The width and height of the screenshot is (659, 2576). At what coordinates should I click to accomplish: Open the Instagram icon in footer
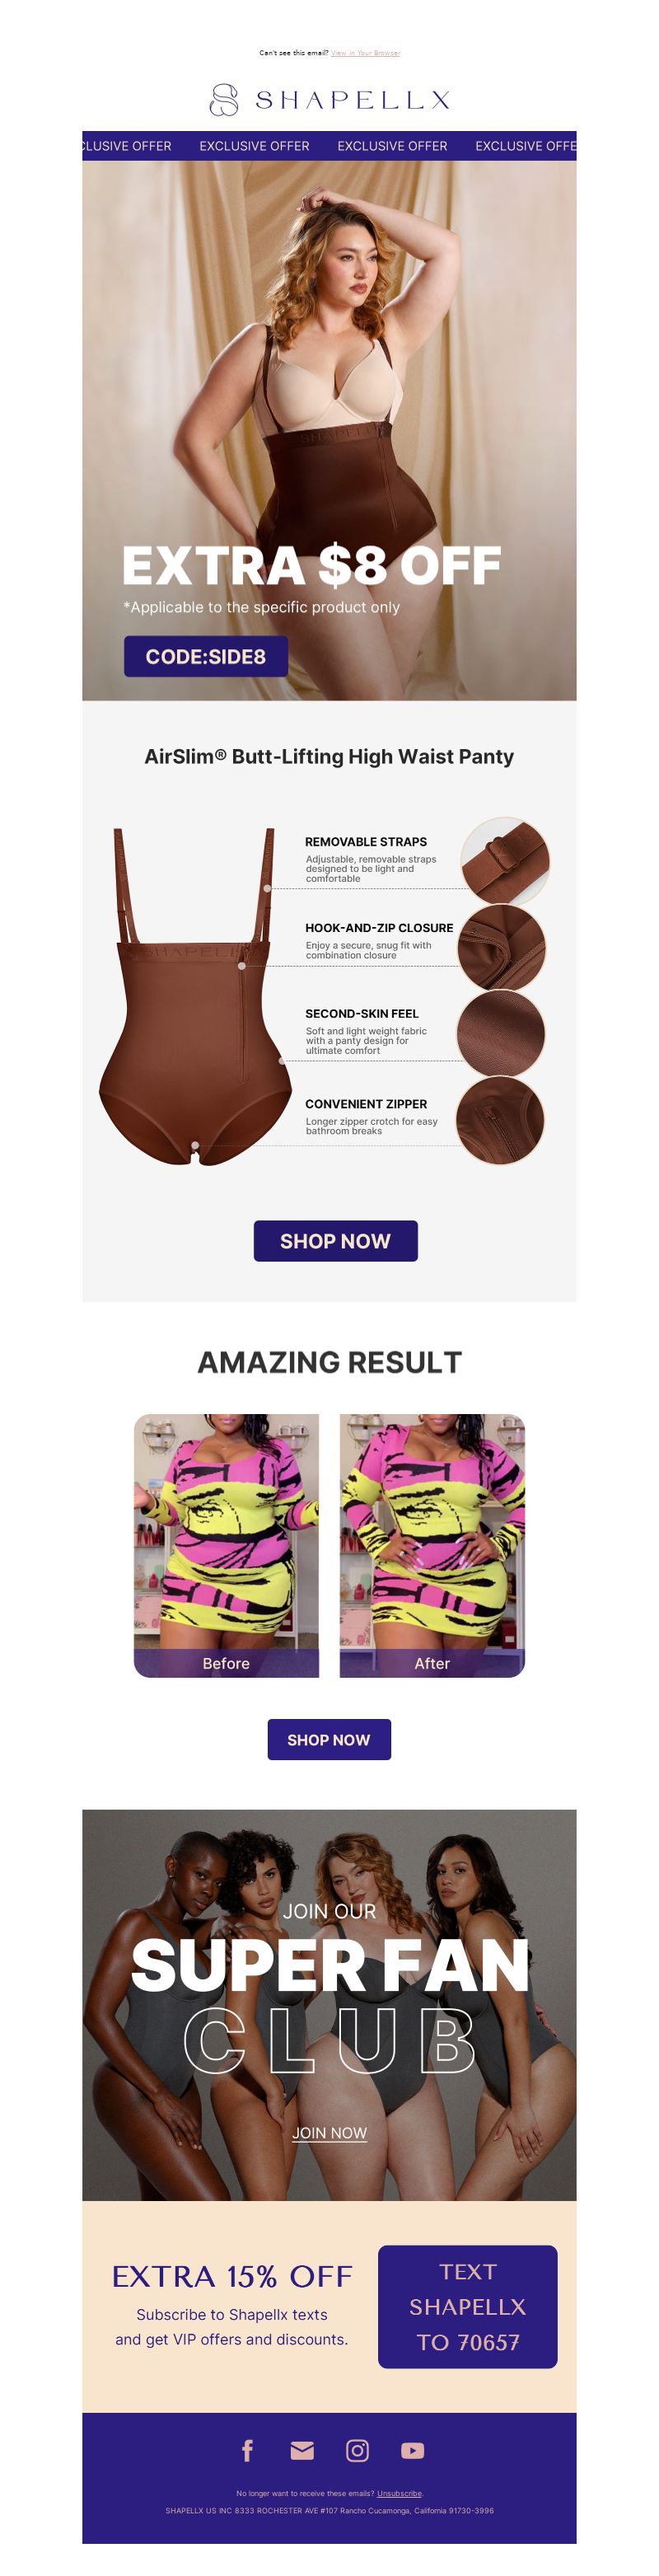pyautogui.click(x=357, y=2450)
